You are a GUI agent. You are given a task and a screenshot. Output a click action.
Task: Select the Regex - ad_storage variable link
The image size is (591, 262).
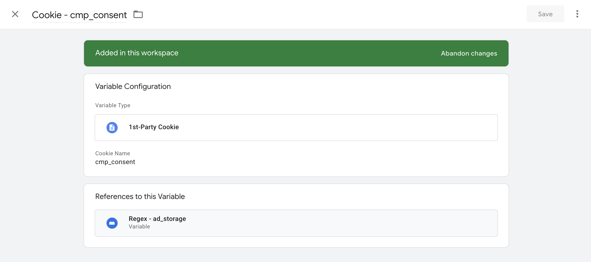pos(157,219)
